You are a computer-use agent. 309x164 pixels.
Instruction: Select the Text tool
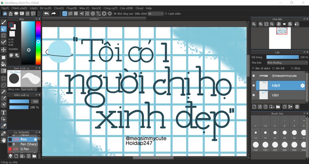pos(4,112)
